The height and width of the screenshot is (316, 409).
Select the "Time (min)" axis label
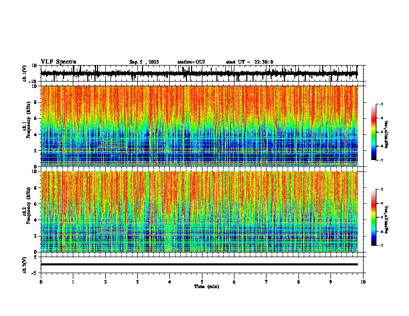point(207,287)
